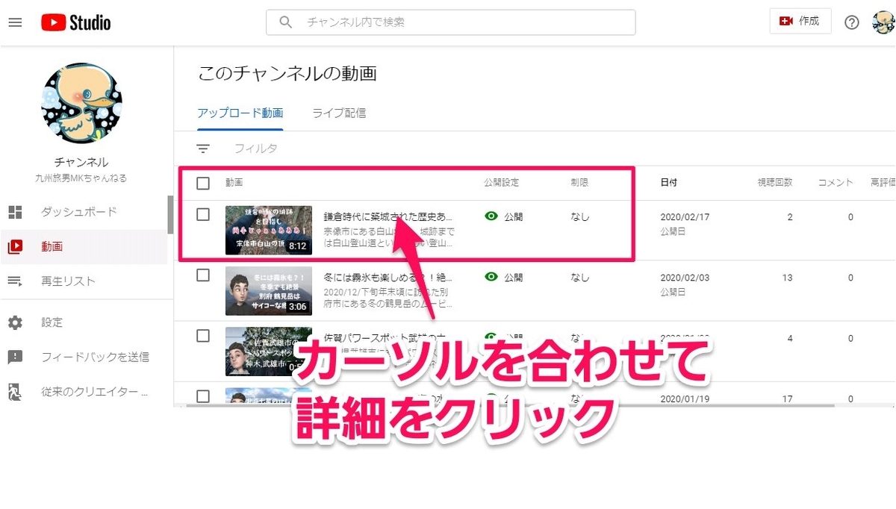Click the 公開設定 column header
Screen dimensions: 896x509
point(501,183)
